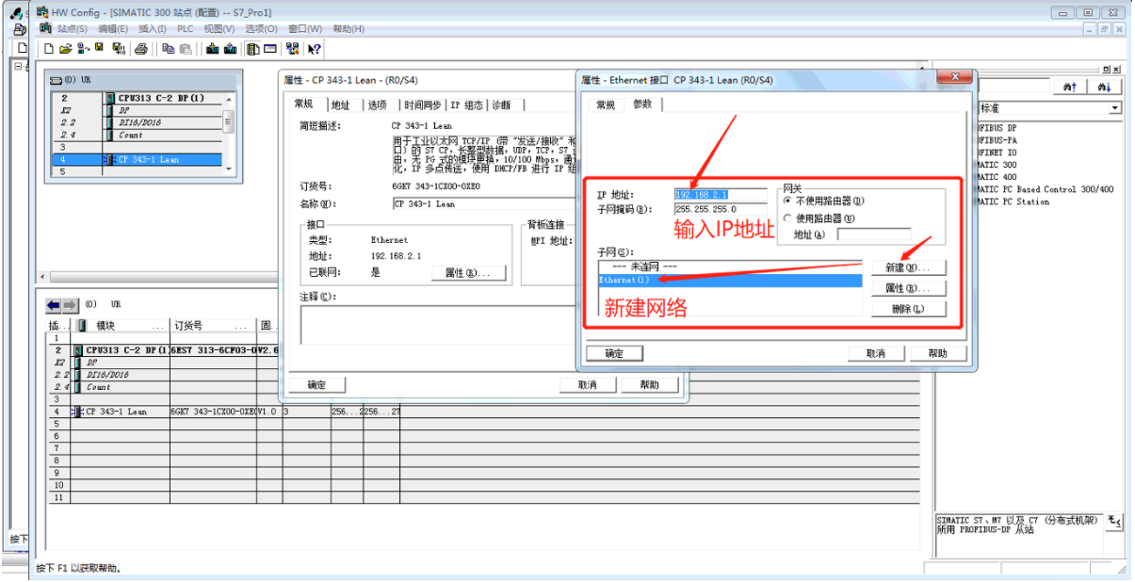Click the 删除(L) subnet button

(908, 309)
